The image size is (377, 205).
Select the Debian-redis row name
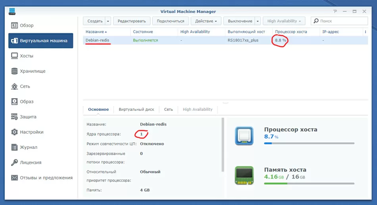click(x=97, y=40)
